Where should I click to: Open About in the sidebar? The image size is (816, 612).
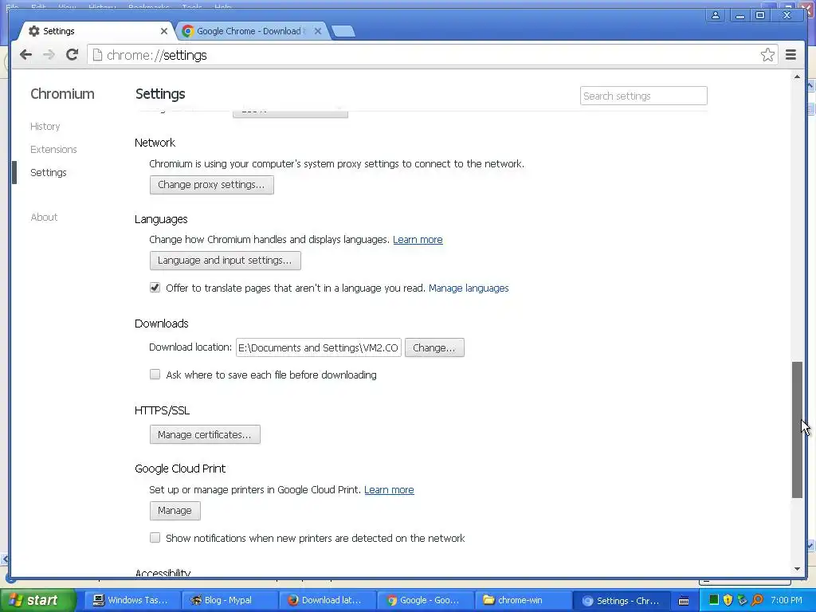coord(45,217)
